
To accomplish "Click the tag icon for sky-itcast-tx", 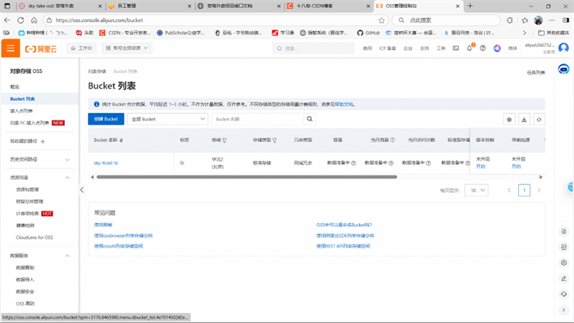I will (x=182, y=163).
